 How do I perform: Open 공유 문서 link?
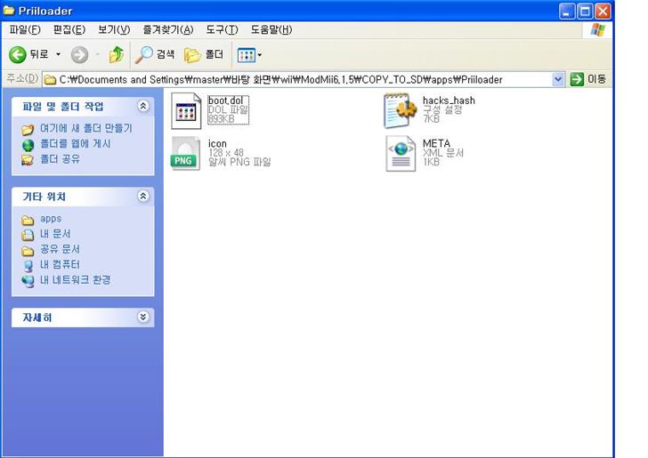point(60,249)
